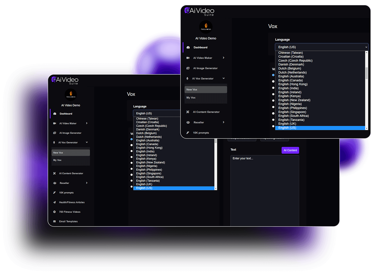375x274 pixels.
Task: Click scroll-down arrow of front window language list
Action: (367, 128)
